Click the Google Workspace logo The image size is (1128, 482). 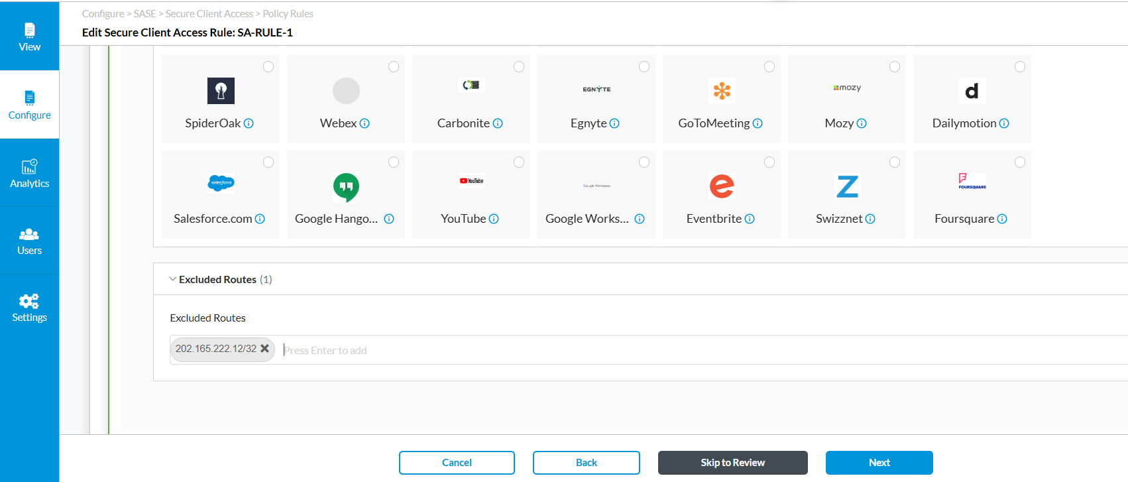pos(596,186)
